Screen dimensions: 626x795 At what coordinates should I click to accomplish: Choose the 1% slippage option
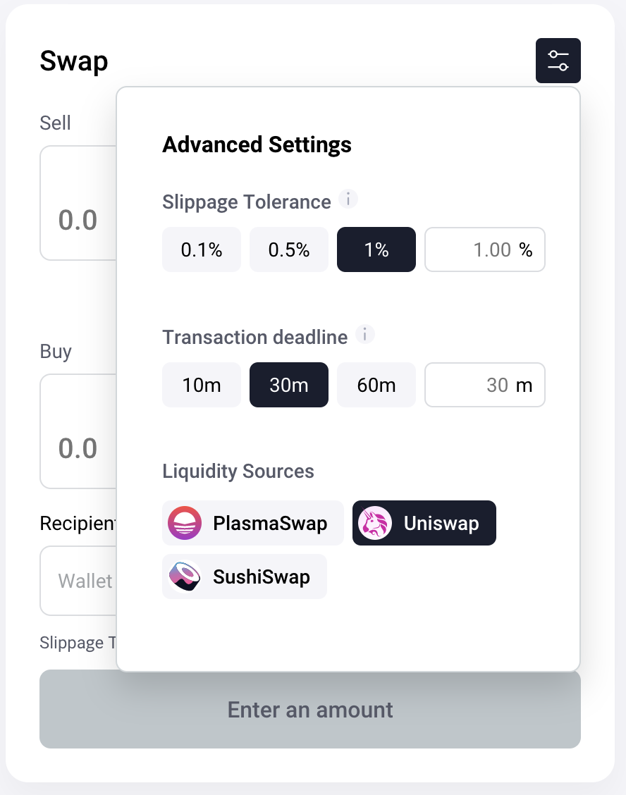(376, 249)
